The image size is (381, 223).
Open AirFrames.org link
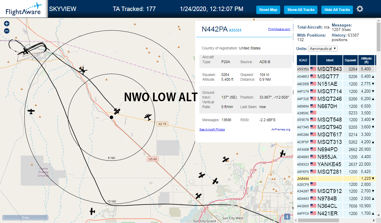[x=281, y=130]
